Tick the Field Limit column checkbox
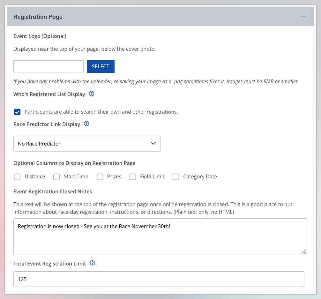The height and width of the screenshot is (299, 321). coord(133,177)
